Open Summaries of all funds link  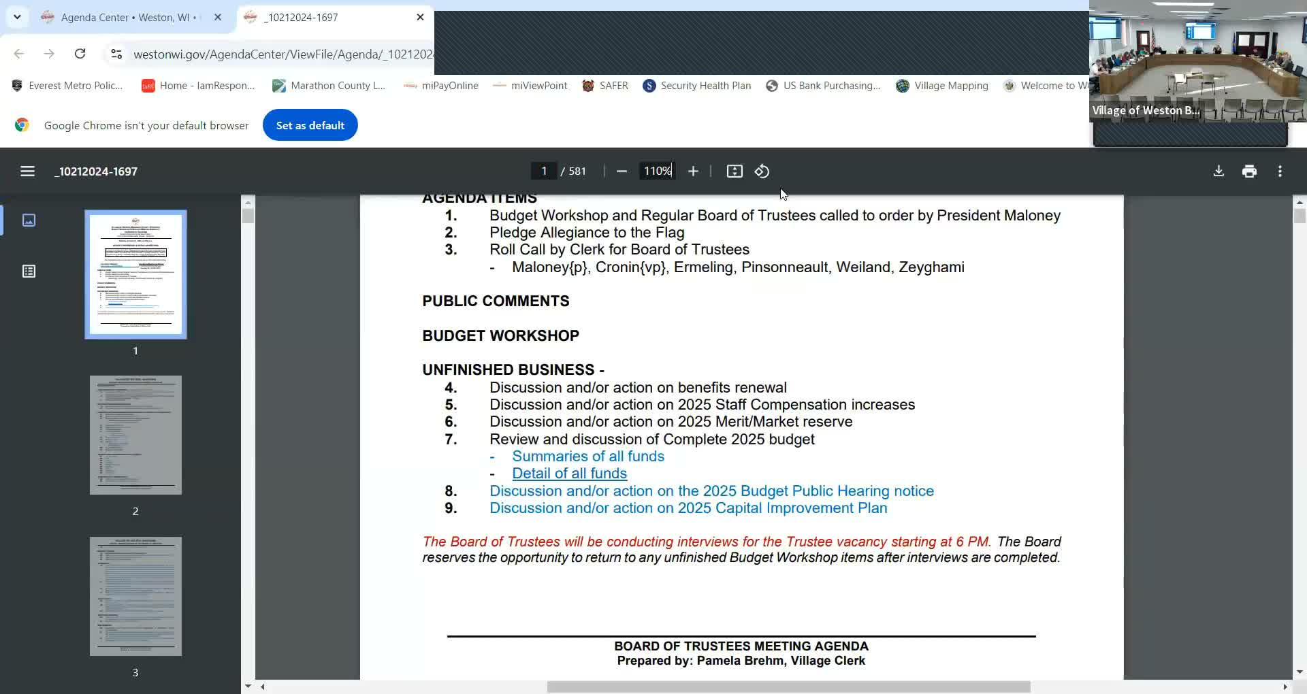[588, 457]
